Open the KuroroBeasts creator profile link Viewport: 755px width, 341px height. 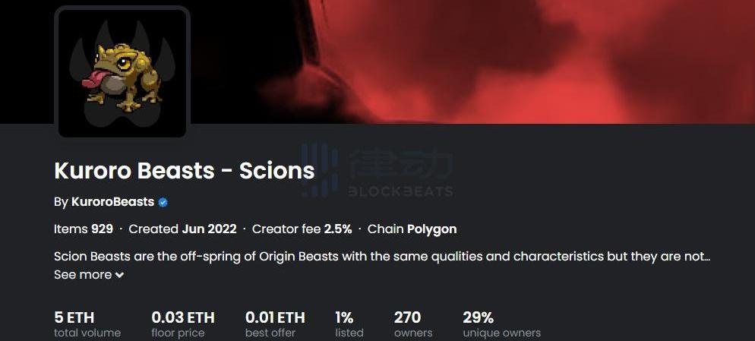point(112,202)
